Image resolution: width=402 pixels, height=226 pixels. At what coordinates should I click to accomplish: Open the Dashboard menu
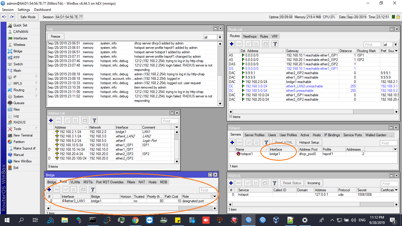pos(42,10)
